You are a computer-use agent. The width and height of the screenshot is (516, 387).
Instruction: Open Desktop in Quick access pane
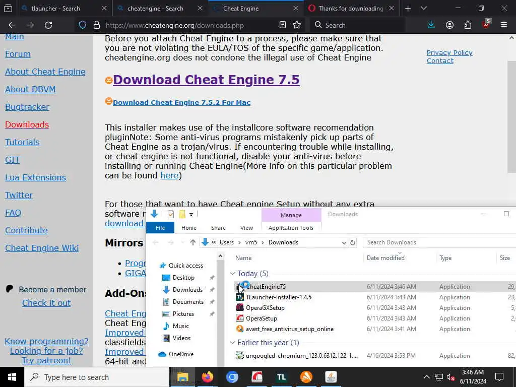point(183,278)
